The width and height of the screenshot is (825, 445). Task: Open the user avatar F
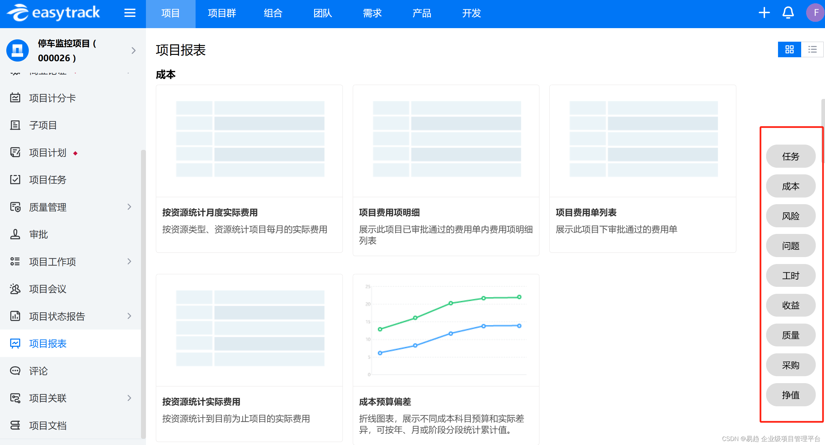[815, 13]
